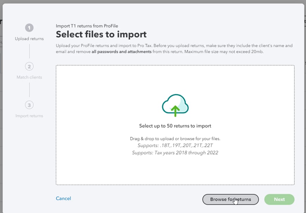Click 'all passwords and attachments' bold text

pyautogui.click(x=122, y=52)
